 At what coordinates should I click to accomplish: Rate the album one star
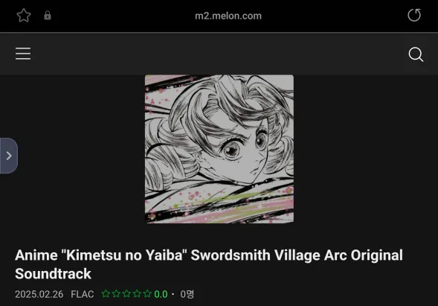pyautogui.click(x=106, y=294)
